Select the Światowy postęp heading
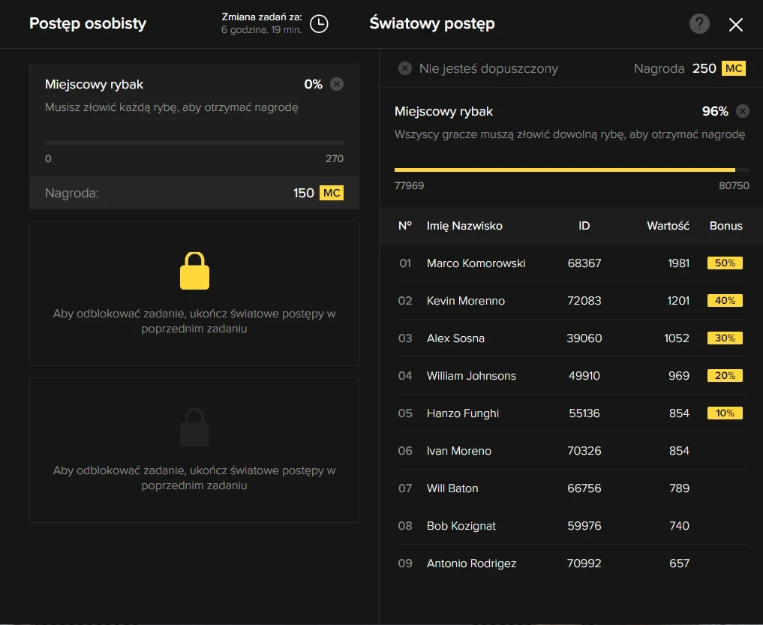This screenshot has width=763, height=625. pos(431,23)
